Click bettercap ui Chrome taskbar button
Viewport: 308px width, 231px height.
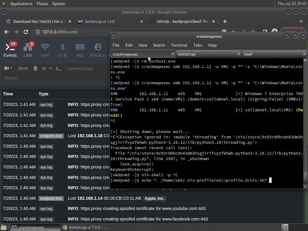coord(85,227)
